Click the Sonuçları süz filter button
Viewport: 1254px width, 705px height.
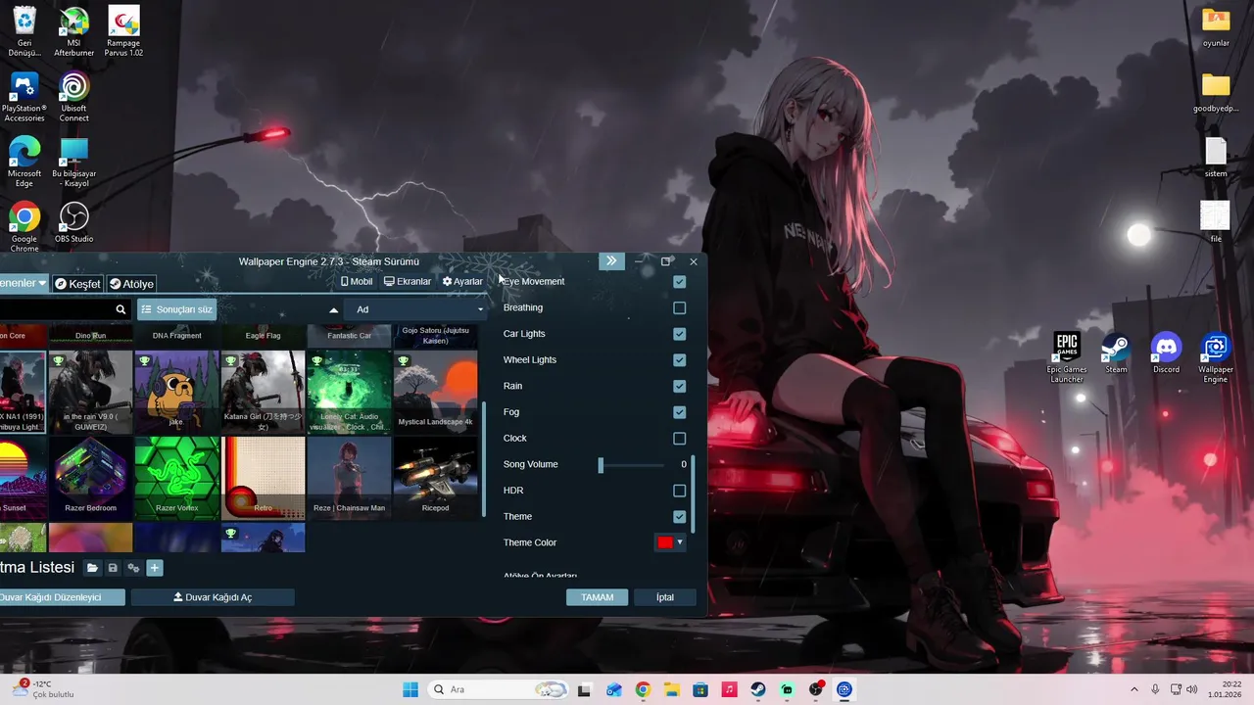(176, 309)
